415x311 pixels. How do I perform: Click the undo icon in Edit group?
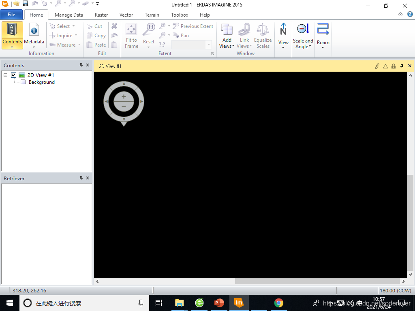click(x=114, y=35)
